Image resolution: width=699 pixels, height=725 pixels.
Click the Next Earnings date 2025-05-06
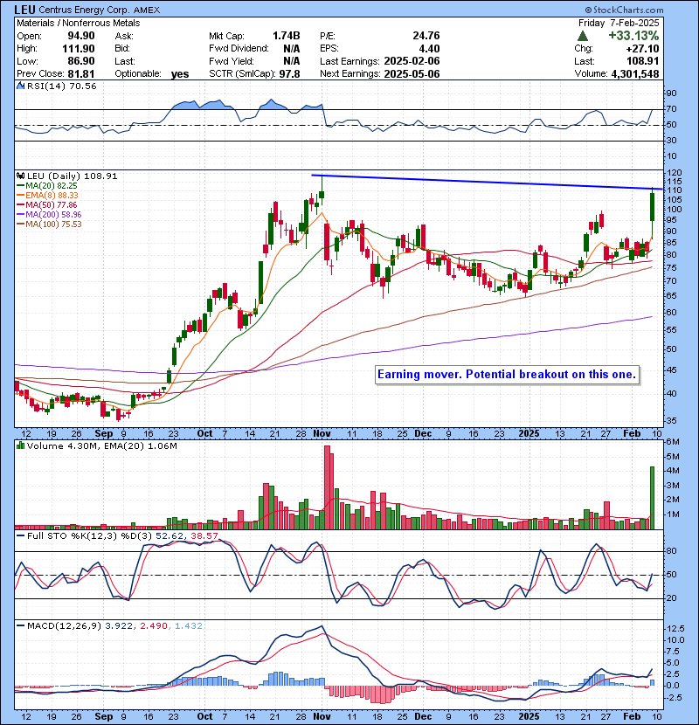click(x=412, y=73)
